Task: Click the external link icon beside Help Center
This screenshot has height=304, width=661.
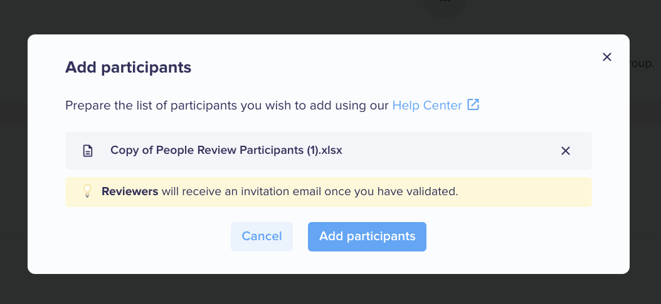Action: [x=473, y=104]
